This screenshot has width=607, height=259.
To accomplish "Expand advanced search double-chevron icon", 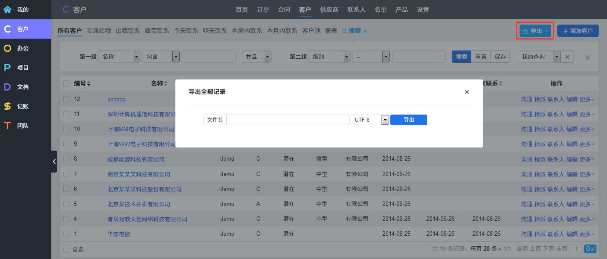I will tap(588, 58).
